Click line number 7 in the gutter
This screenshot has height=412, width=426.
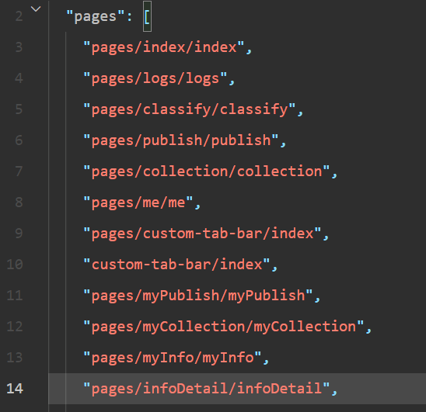tap(19, 171)
